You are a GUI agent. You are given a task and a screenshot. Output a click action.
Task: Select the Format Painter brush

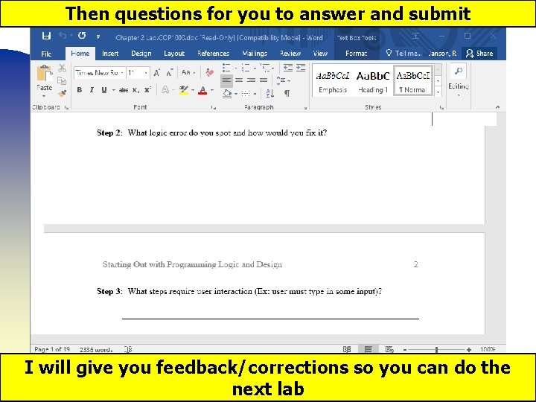point(62,93)
